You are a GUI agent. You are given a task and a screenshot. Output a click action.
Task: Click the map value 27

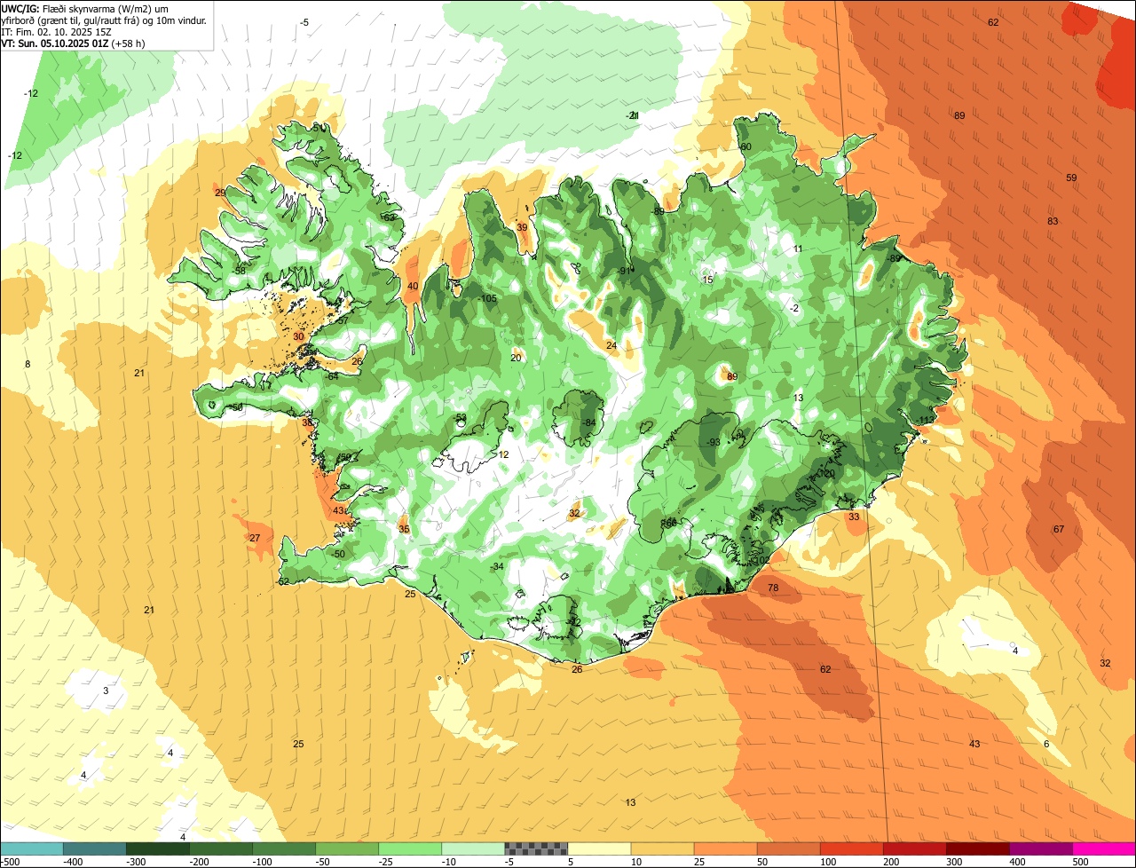(255, 538)
